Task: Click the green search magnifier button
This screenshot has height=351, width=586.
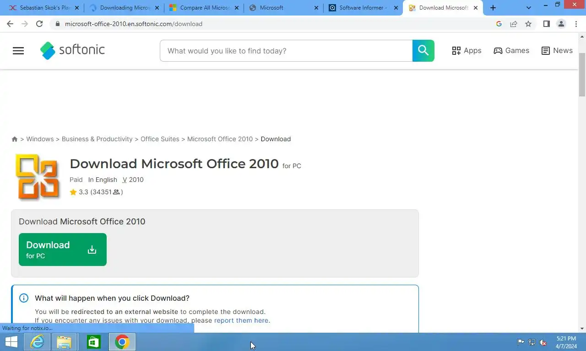Action: click(423, 51)
